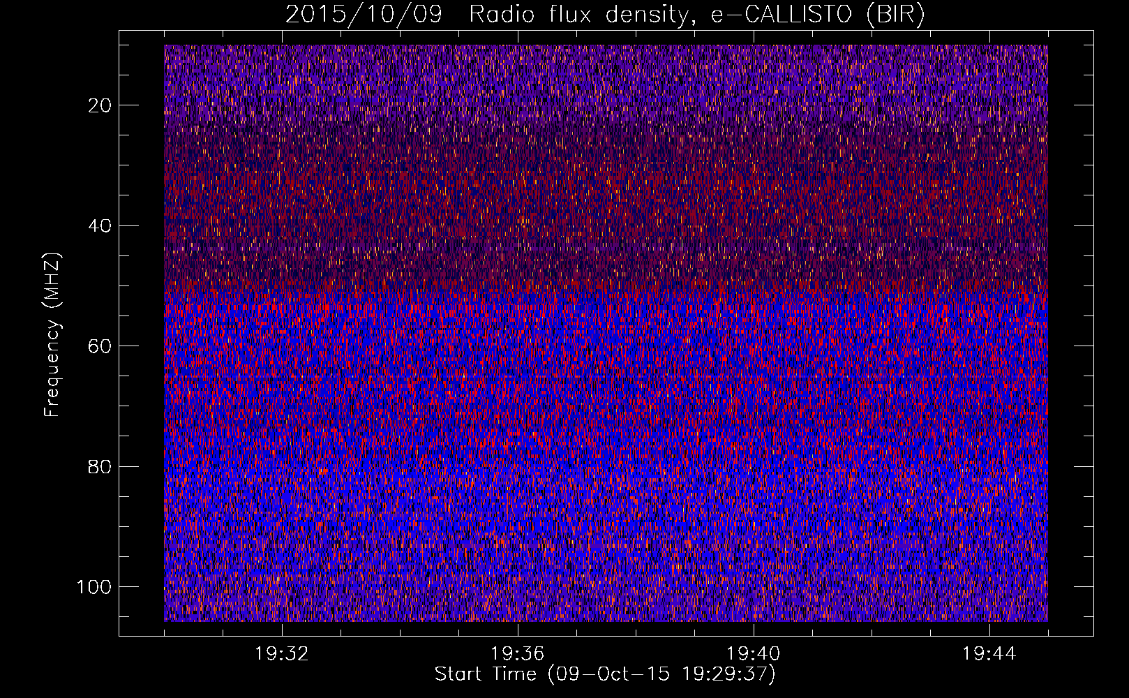1129x698 pixels.
Task: Click the y-axis tick label 60
Action: coord(100,346)
